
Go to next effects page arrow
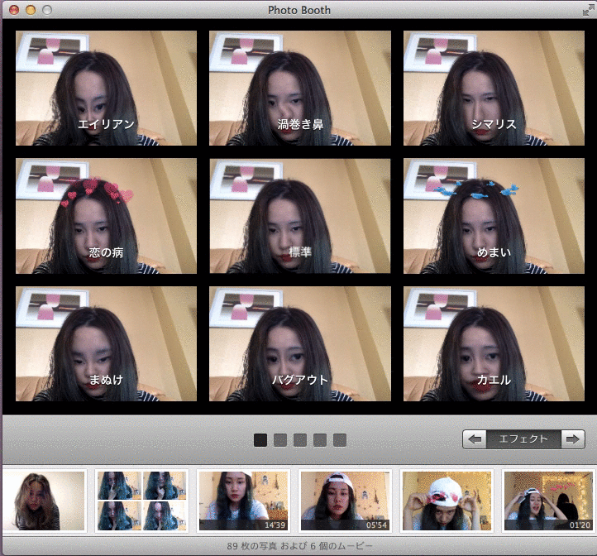click(x=573, y=439)
